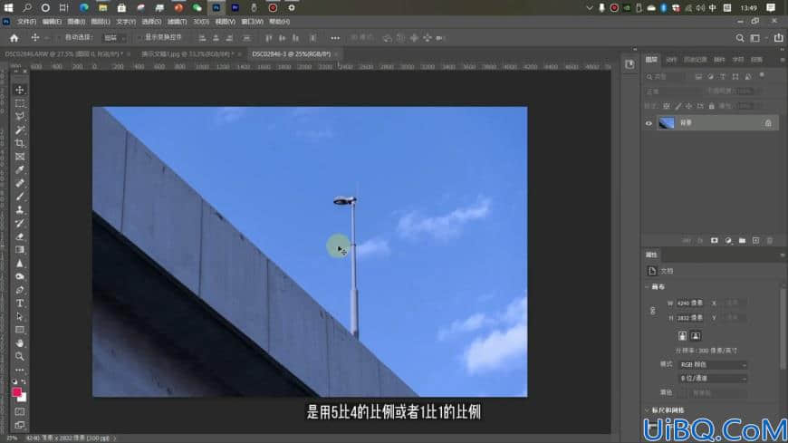The height and width of the screenshot is (443, 788).
Task: Click the canvas width W field
Action: (x=689, y=303)
